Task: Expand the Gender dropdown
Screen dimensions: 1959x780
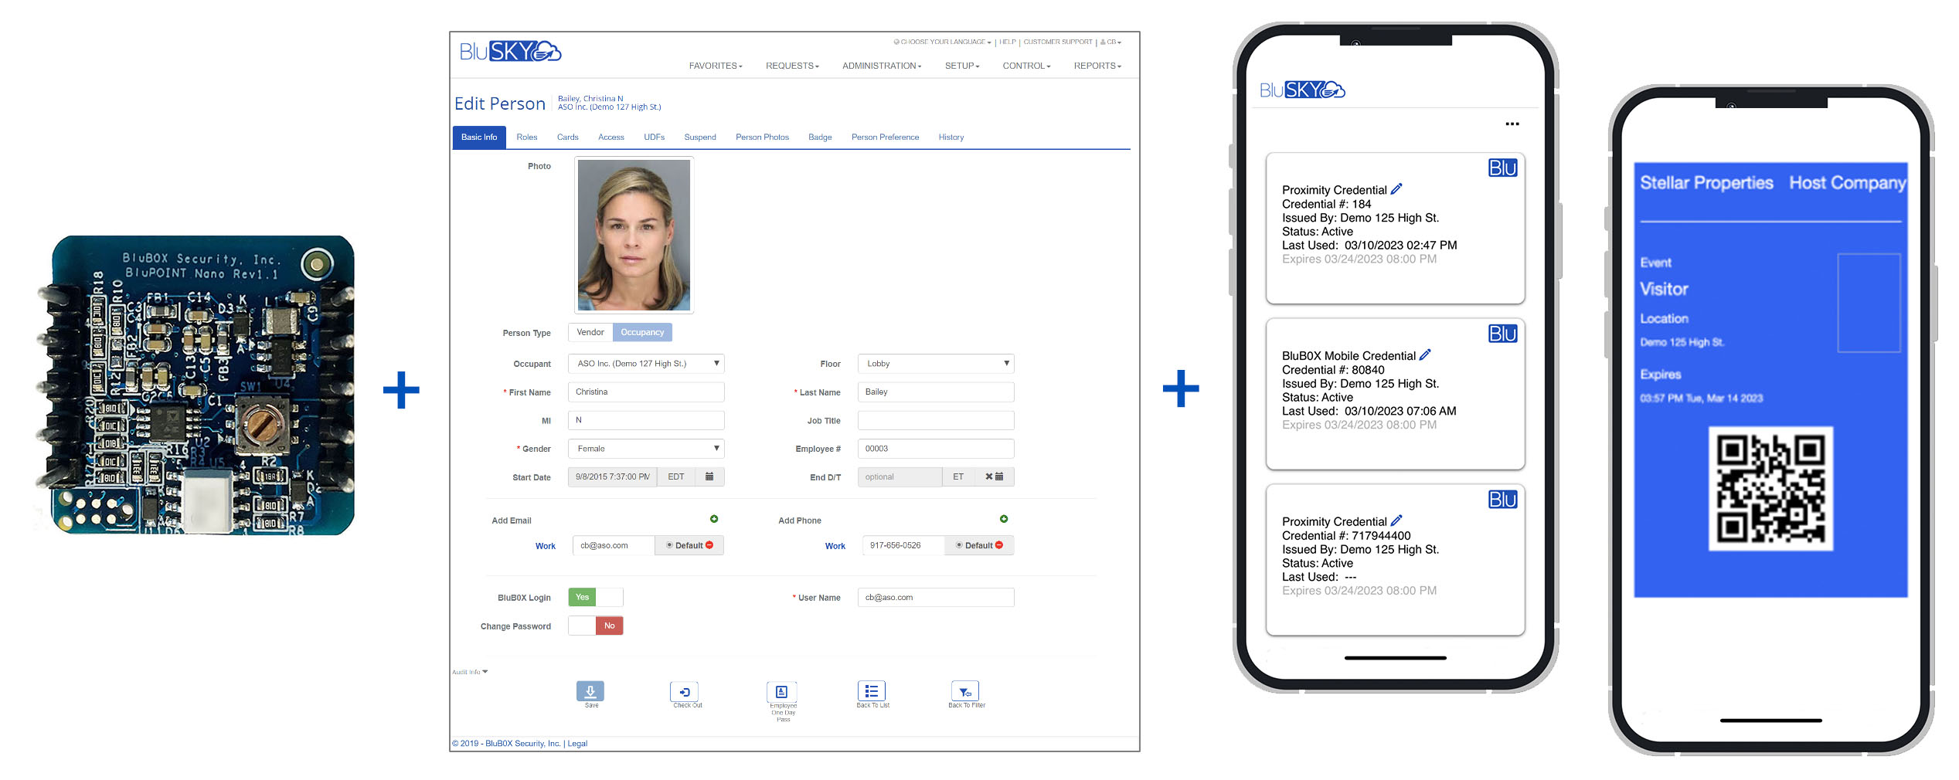Action: [645, 449]
